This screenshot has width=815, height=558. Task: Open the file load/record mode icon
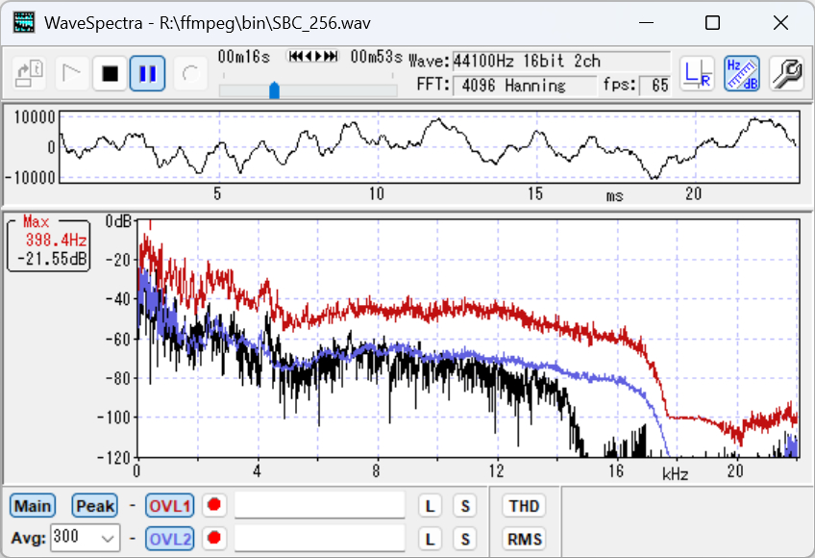29,73
